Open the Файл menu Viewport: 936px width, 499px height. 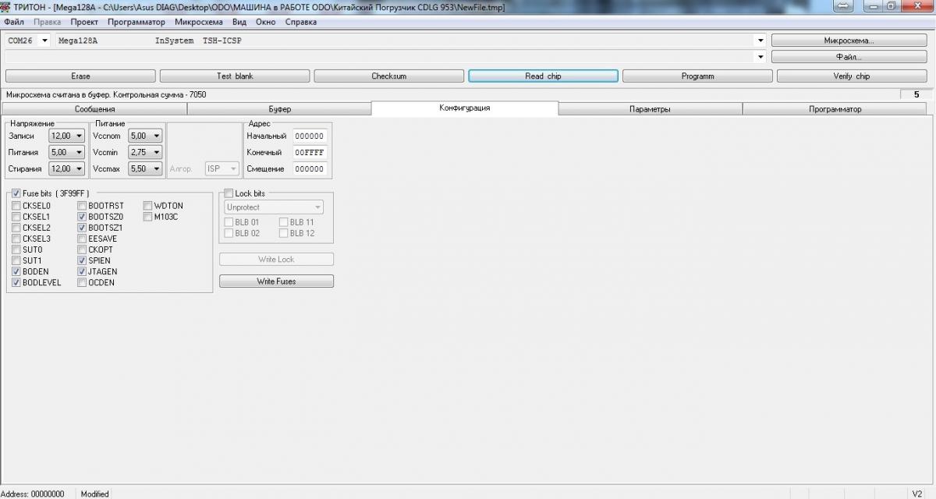click(x=14, y=22)
